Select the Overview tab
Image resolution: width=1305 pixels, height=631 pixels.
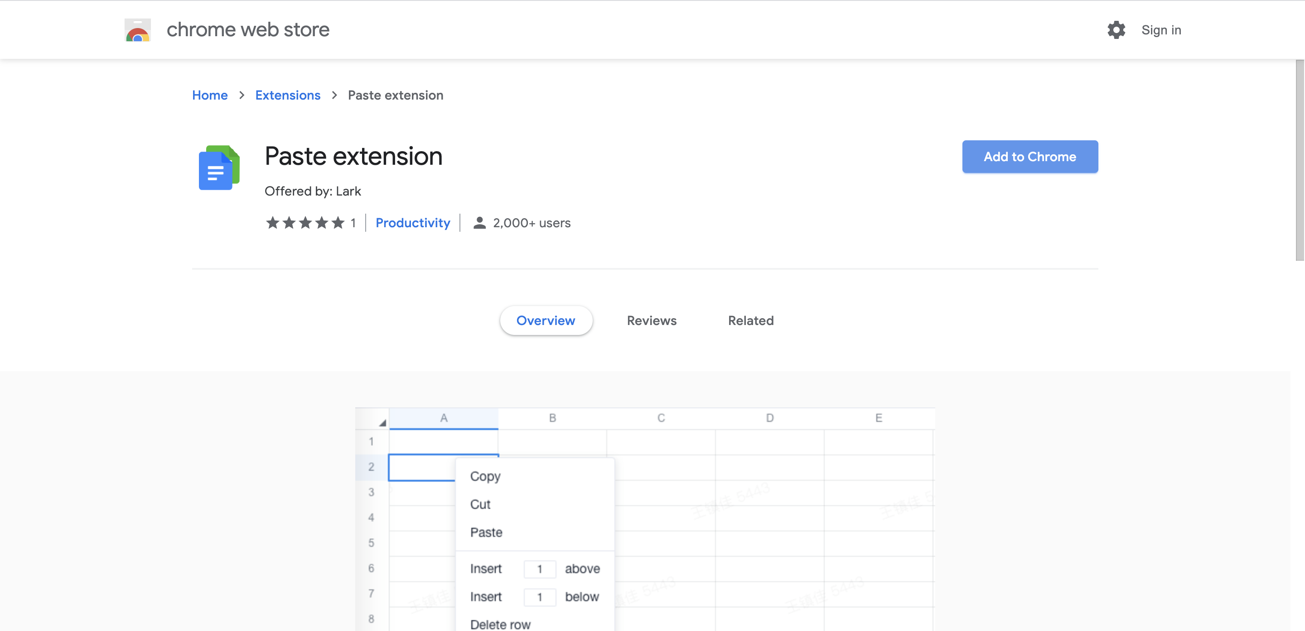(546, 320)
